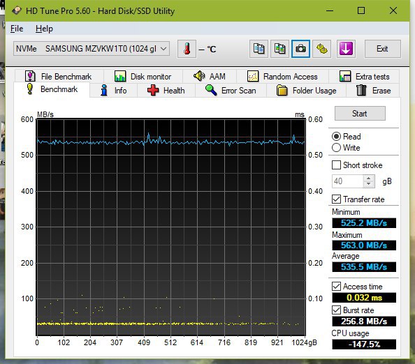Expand the SAMSUNG MZVKW1T0 drive dropdown
Image resolution: width=415 pixels, height=364 pixels.
tap(92, 49)
